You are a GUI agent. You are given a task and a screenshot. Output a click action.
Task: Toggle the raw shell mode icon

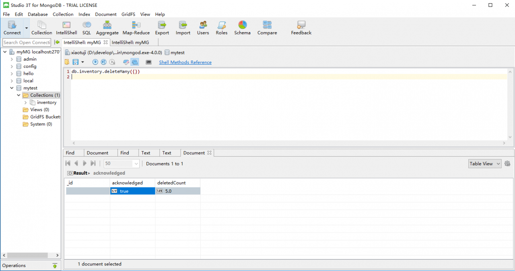(x=148, y=62)
